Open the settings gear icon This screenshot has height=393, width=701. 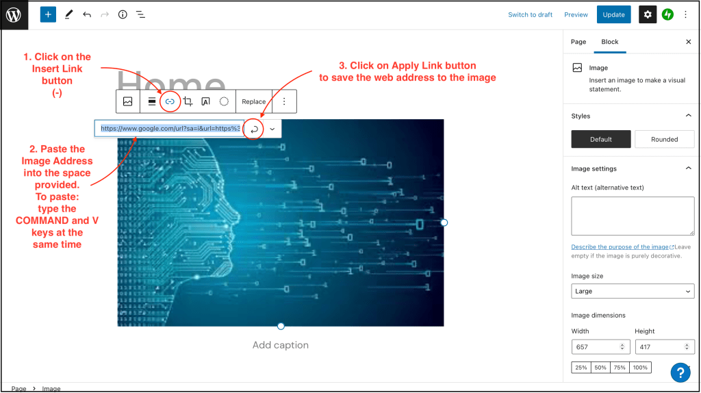coord(648,14)
